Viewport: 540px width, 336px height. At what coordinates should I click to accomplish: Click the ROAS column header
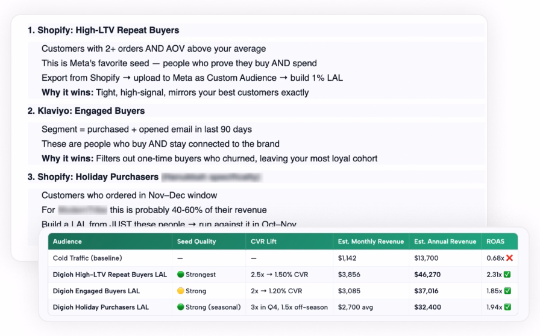click(495, 241)
